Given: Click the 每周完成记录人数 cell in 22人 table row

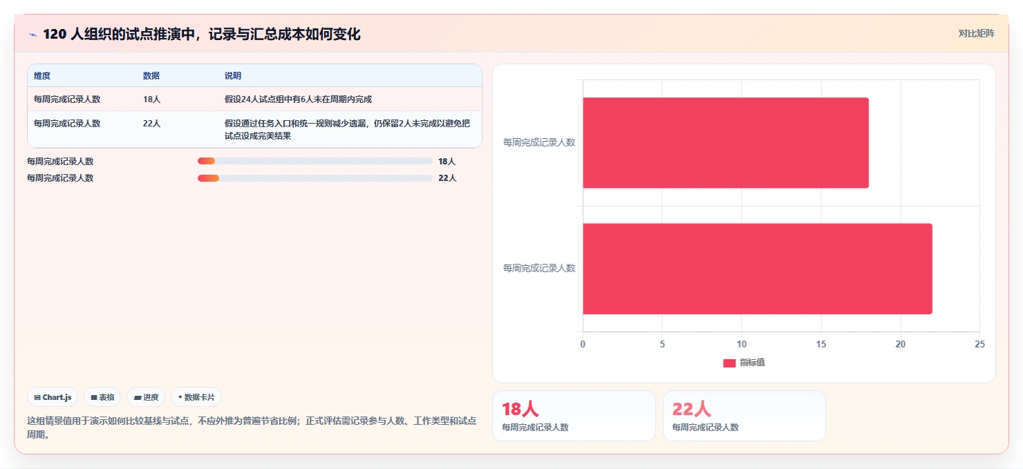Looking at the screenshot, I should [x=67, y=124].
